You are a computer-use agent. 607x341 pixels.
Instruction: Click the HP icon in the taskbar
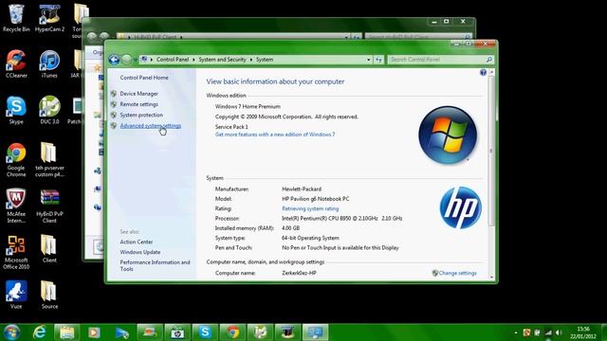coord(177,332)
